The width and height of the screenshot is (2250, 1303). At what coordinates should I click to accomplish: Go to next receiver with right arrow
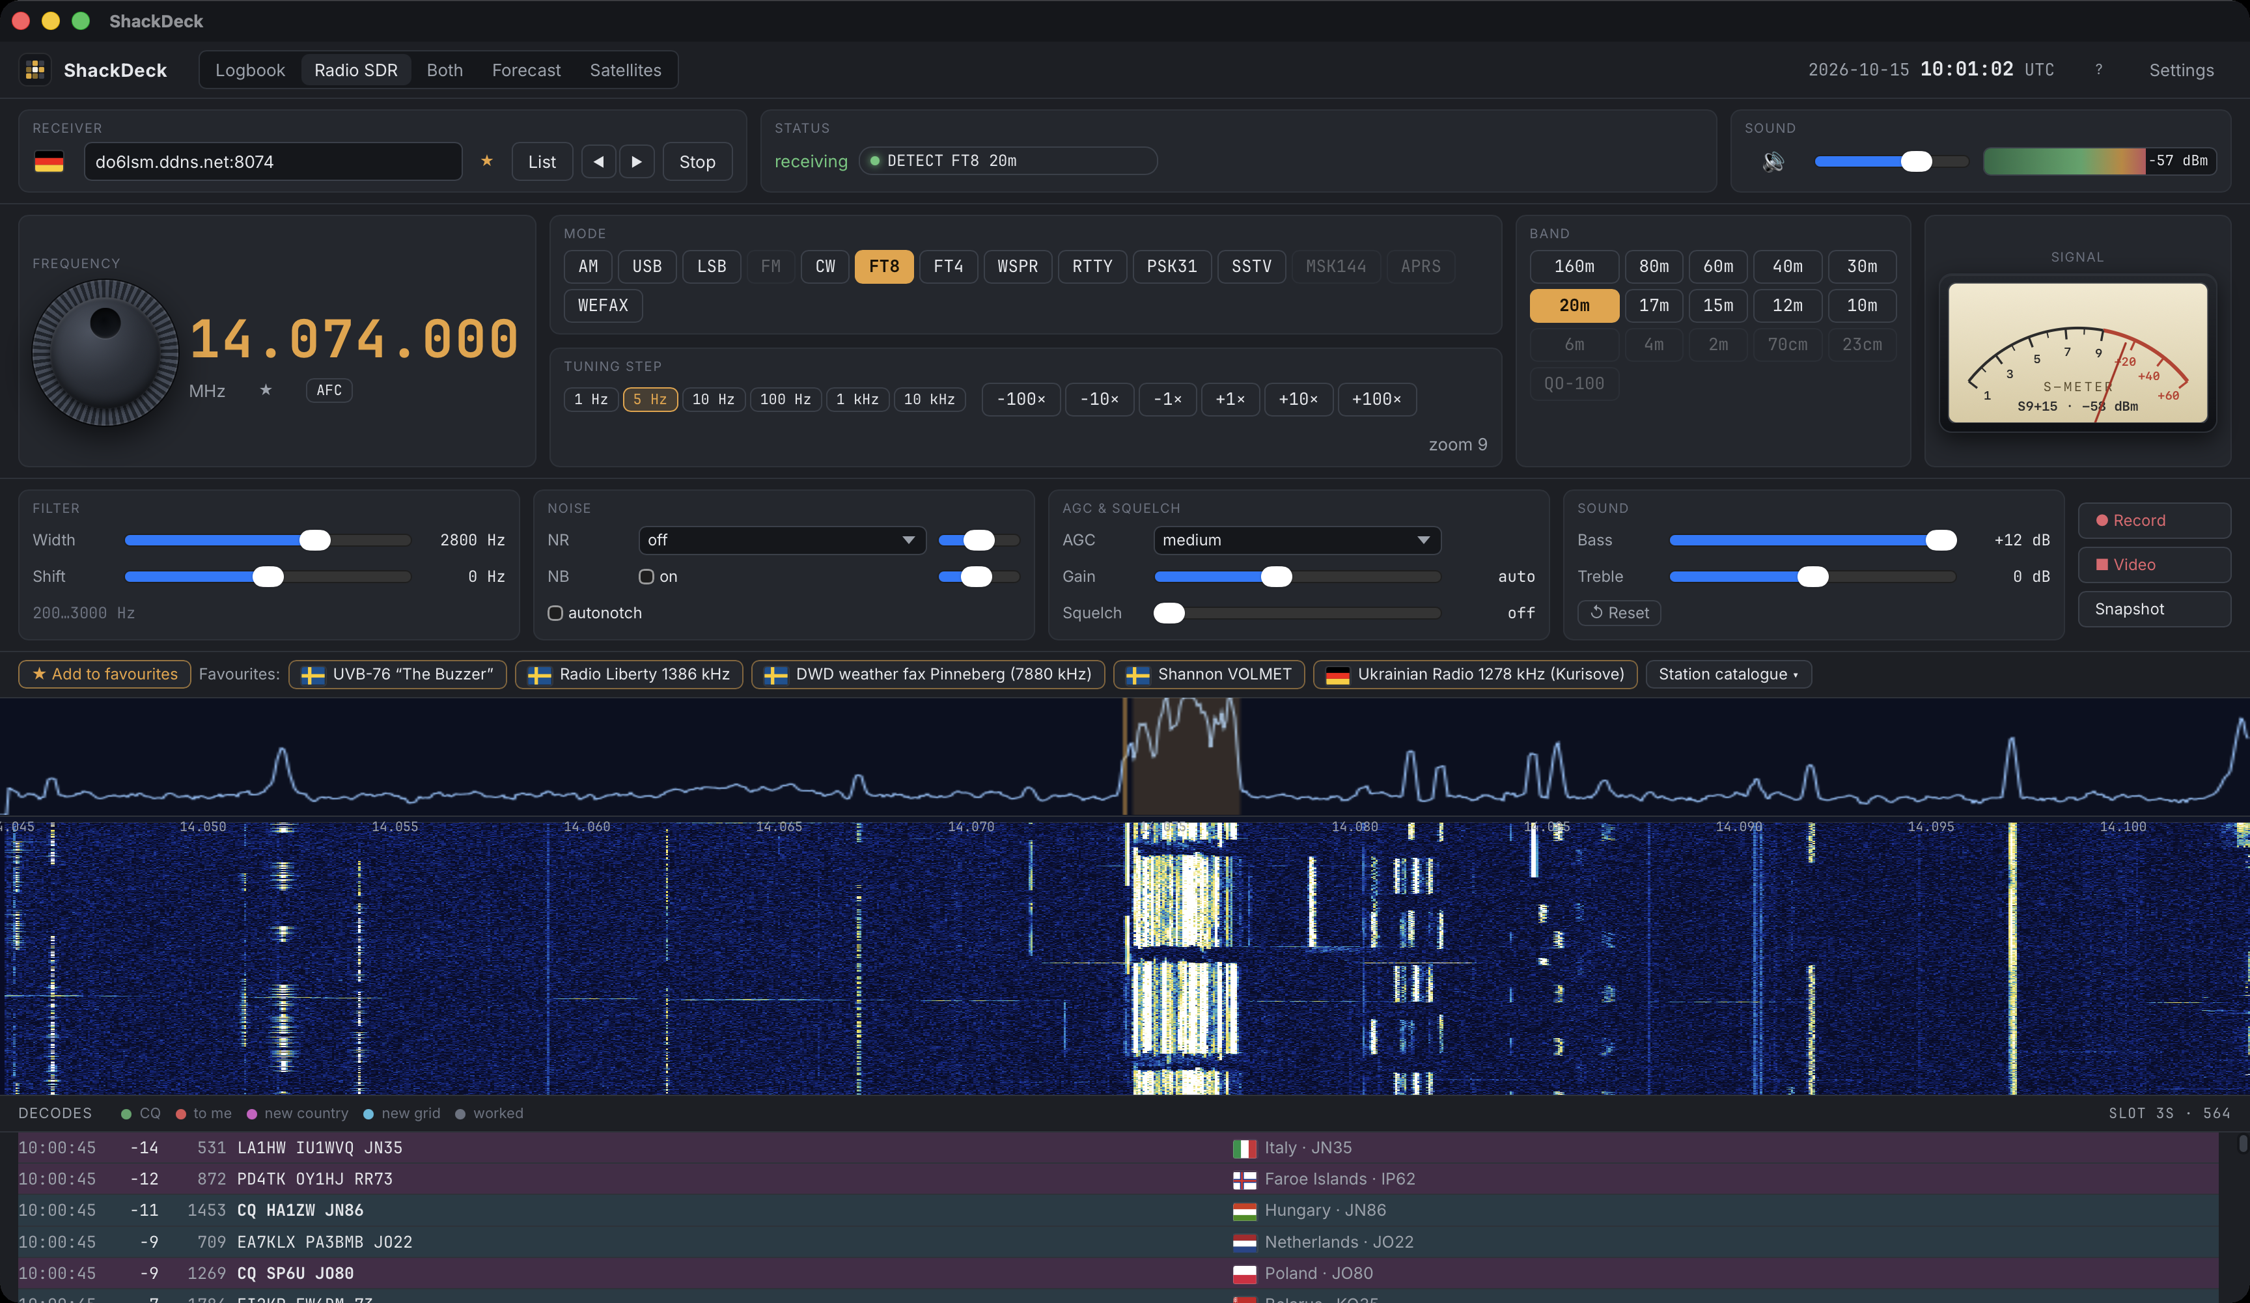tap(637, 161)
